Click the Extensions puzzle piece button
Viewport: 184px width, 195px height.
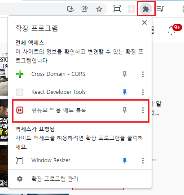tap(146, 9)
